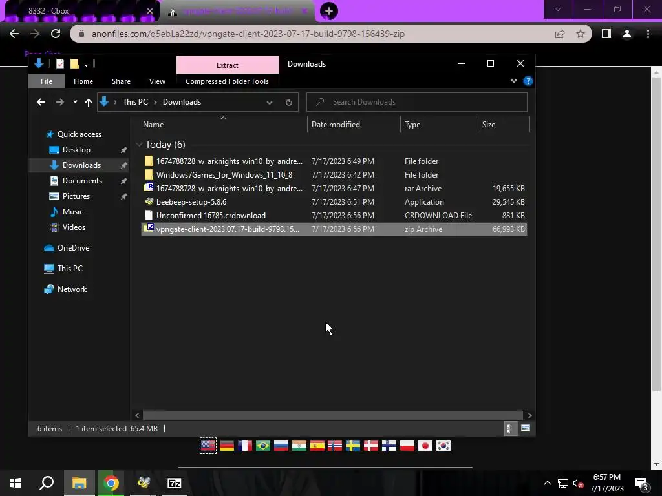Switch to the Share ribbon tab
The image size is (662, 496).
coord(121,81)
